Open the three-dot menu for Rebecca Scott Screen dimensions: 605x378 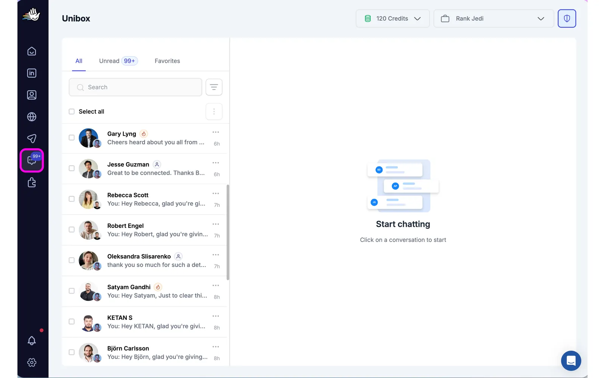click(x=216, y=194)
